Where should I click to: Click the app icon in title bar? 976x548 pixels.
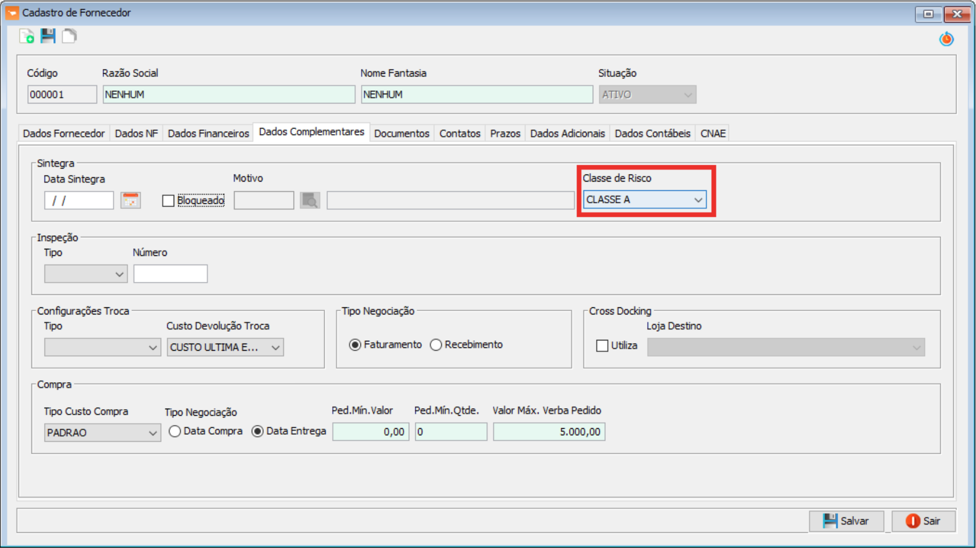point(12,12)
